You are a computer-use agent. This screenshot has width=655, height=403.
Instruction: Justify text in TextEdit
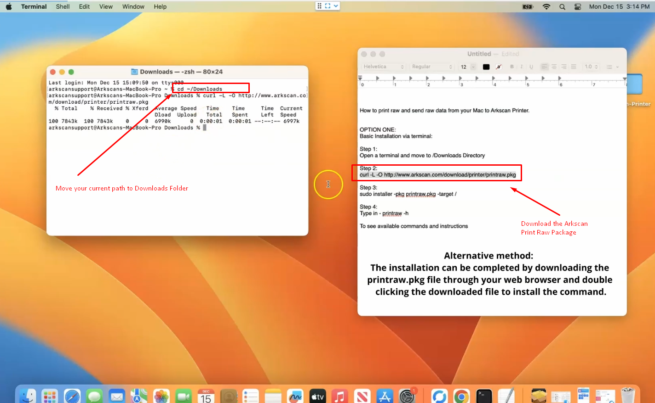click(x=574, y=67)
